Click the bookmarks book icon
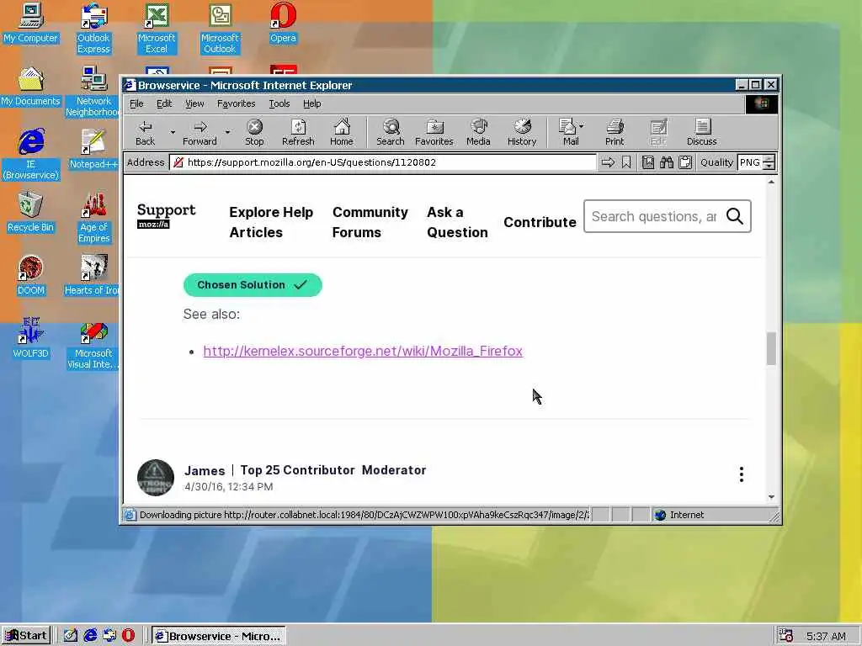The image size is (862, 646). pyautogui.click(x=648, y=162)
